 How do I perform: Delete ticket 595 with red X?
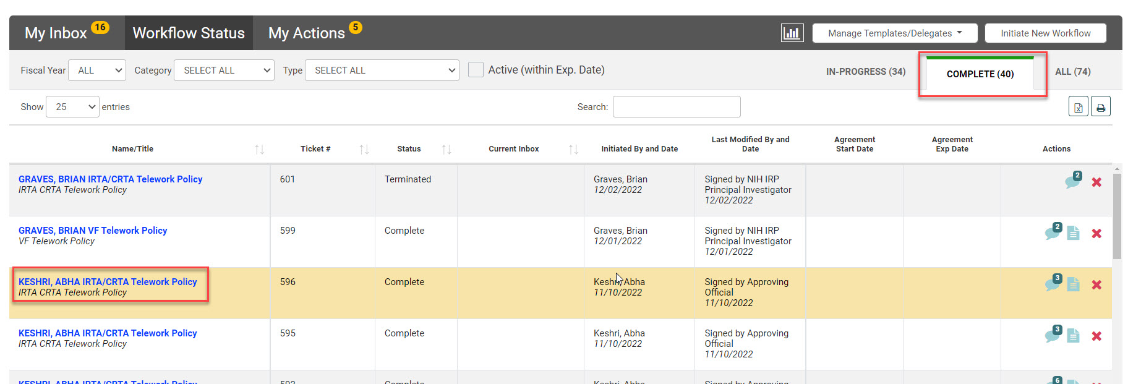(1096, 336)
